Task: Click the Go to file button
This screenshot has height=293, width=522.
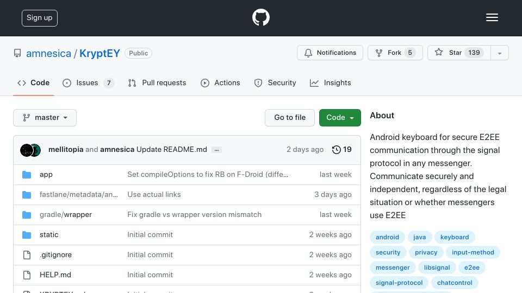Action: coord(290,118)
